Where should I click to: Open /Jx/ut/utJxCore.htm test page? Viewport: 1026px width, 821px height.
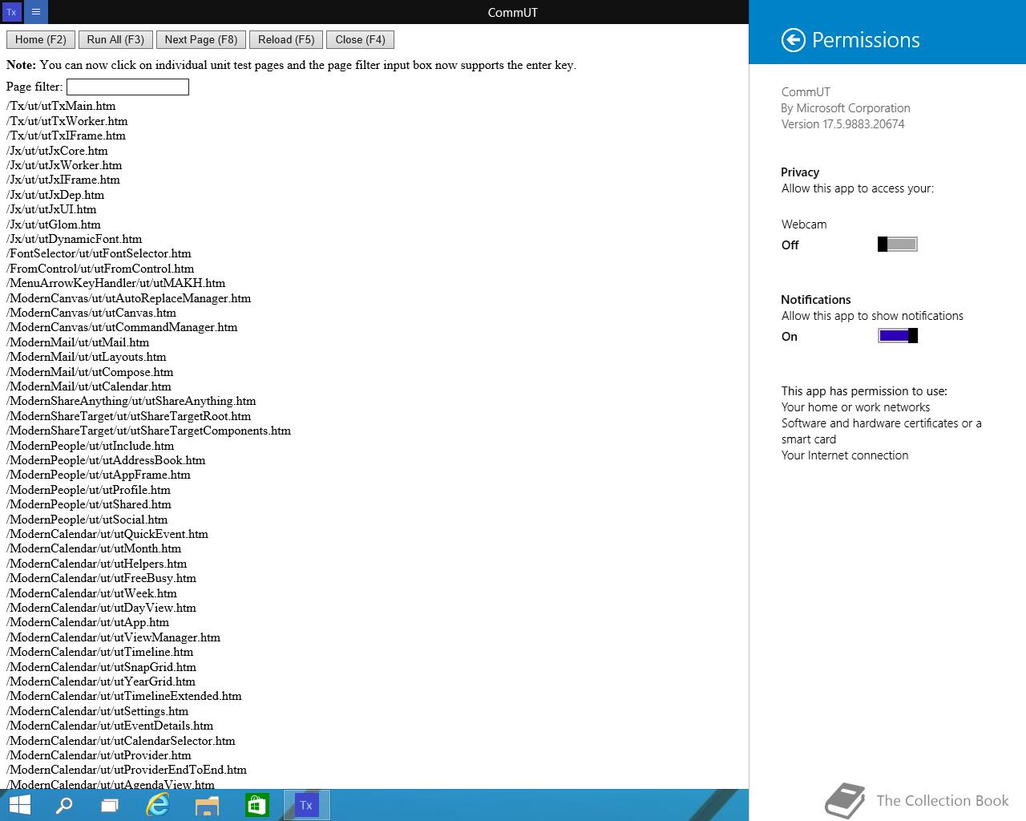click(x=57, y=151)
